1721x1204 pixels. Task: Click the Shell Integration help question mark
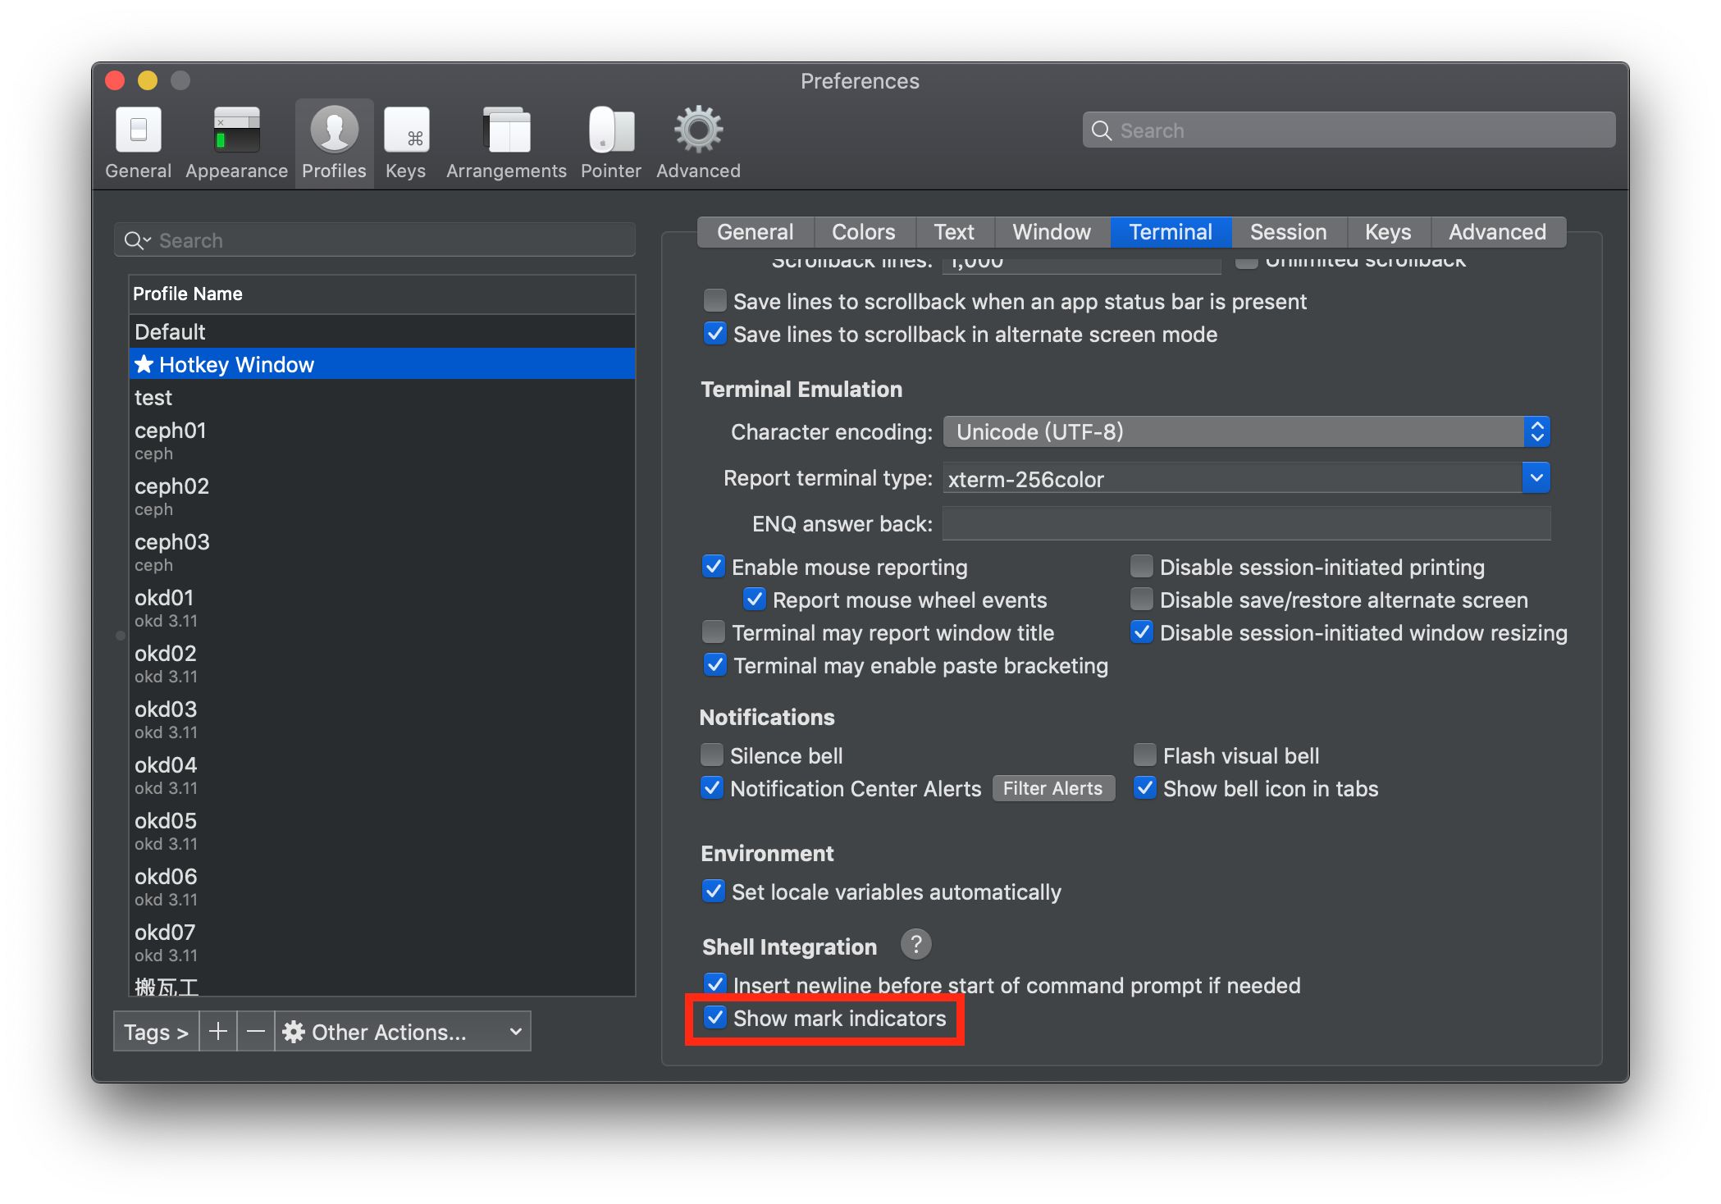915,945
